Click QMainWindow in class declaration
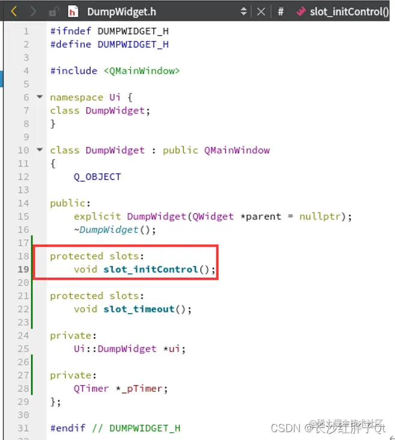Viewport: 395px width, 440px height. tap(237, 150)
